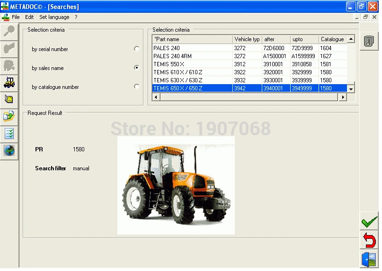Open the Set language menu
The width and height of the screenshot is (382, 271).
54,17
